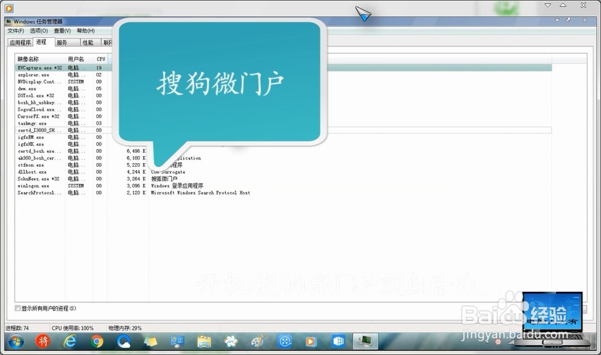The width and height of the screenshot is (601, 355).
Task: Click the player logo at top-left corner
Action: tap(9, 8)
